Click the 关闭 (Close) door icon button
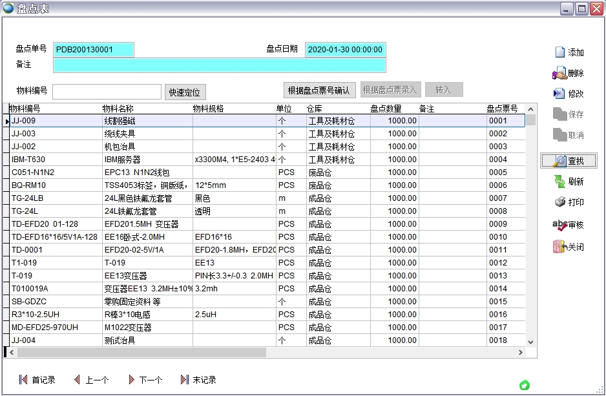 560,247
